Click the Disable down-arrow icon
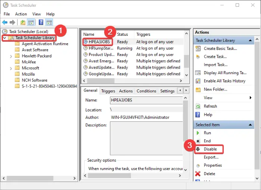Image resolution: width=261 pixels, height=190 pixels. coord(198,149)
